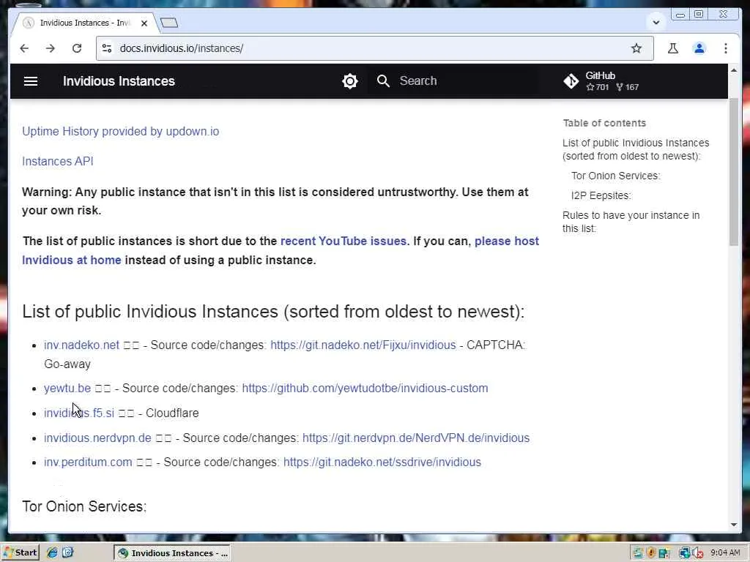The image size is (750, 562).
Task: Visit inv.perditum.com instance
Action: coord(88,462)
